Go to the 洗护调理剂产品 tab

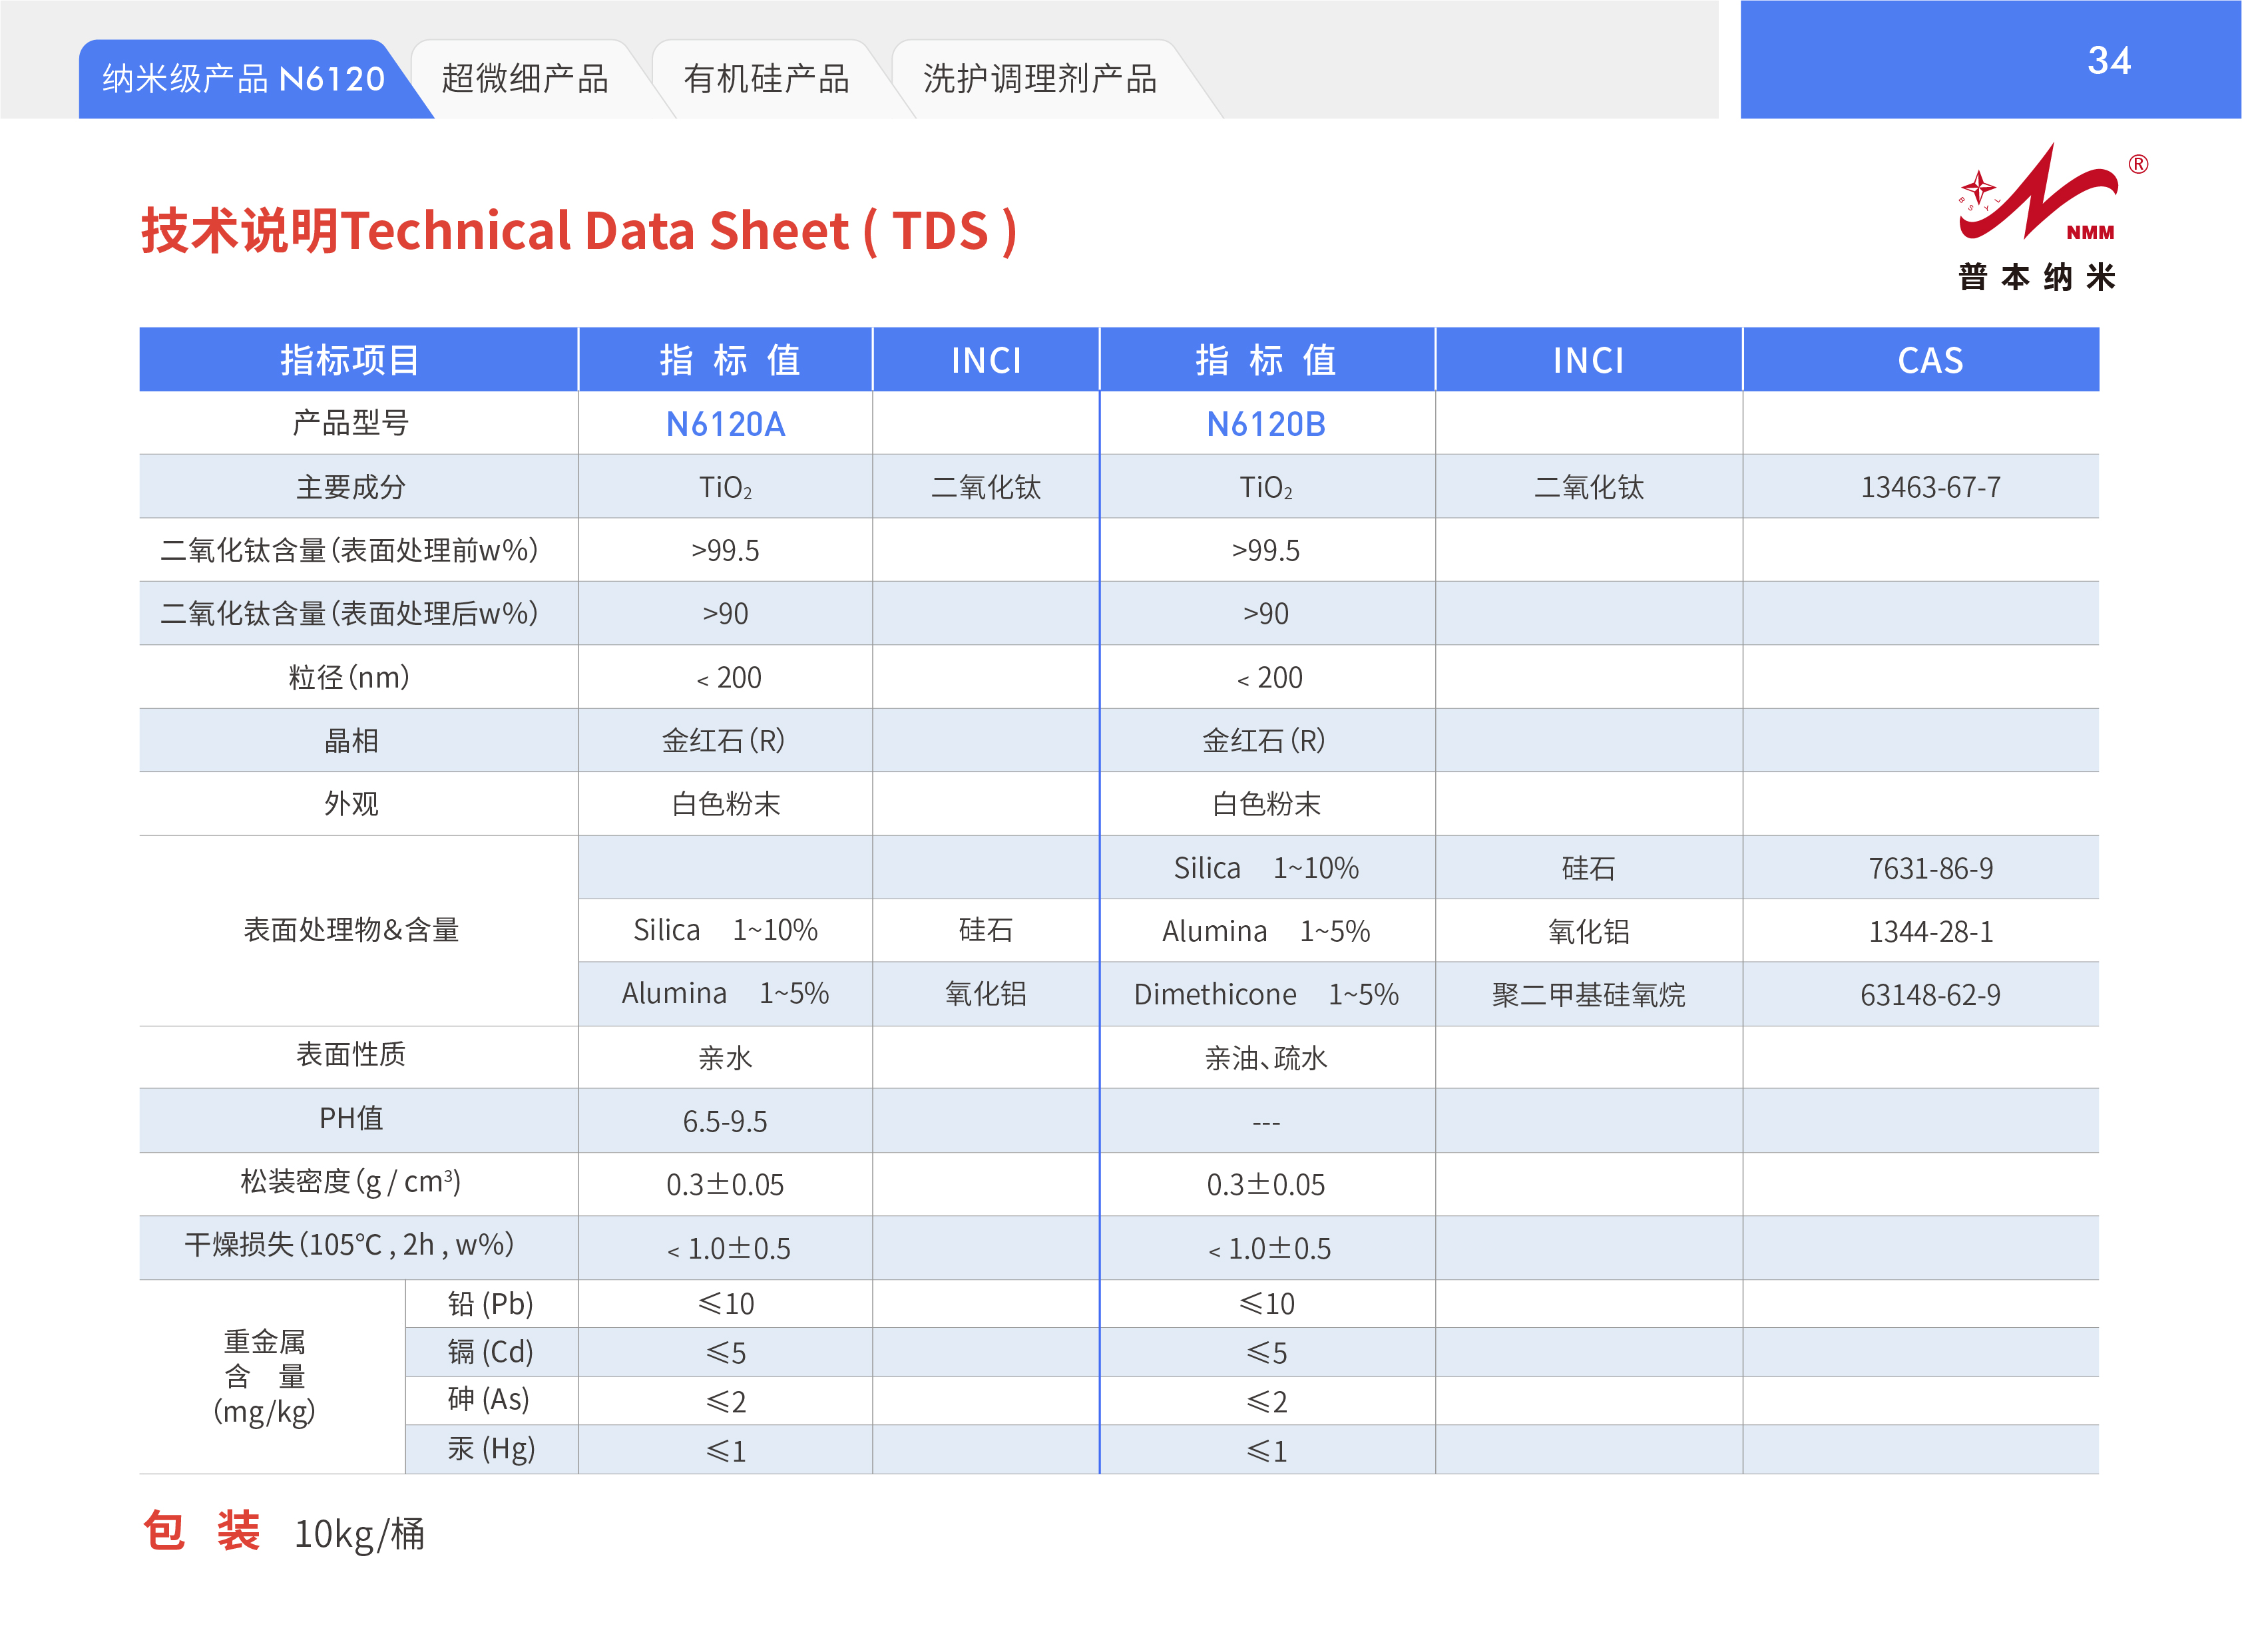[x=1040, y=78]
